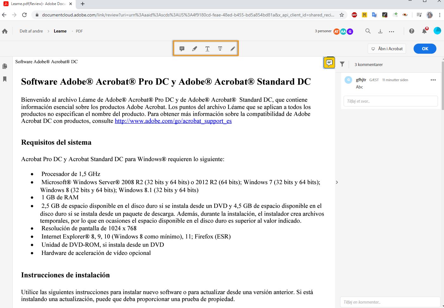Select the sticky note comment tool

(x=182, y=49)
